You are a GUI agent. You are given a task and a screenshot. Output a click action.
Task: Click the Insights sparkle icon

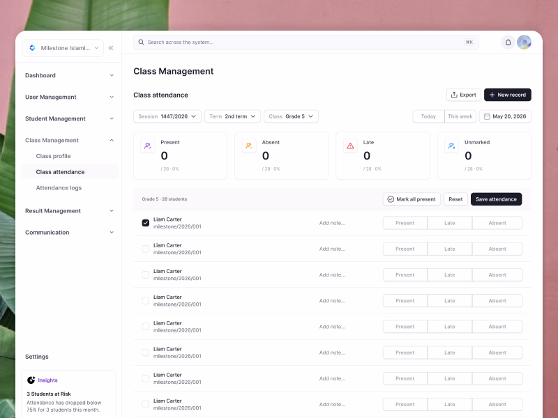31,380
